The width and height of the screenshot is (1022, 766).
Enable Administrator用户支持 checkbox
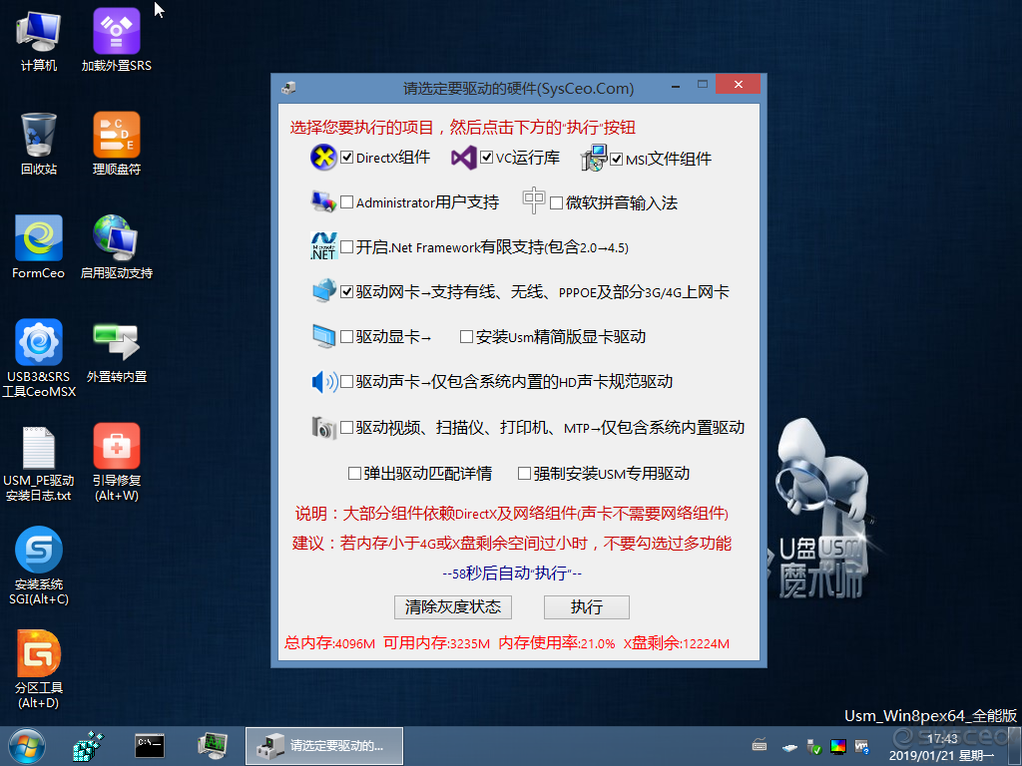coord(346,202)
